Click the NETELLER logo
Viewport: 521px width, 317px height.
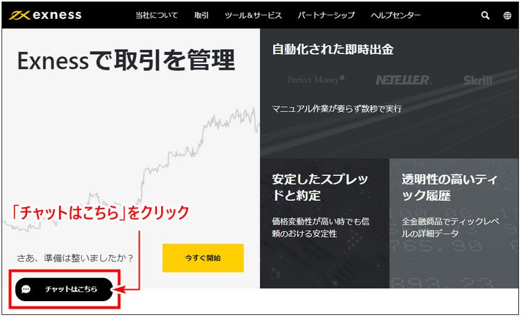click(404, 80)
